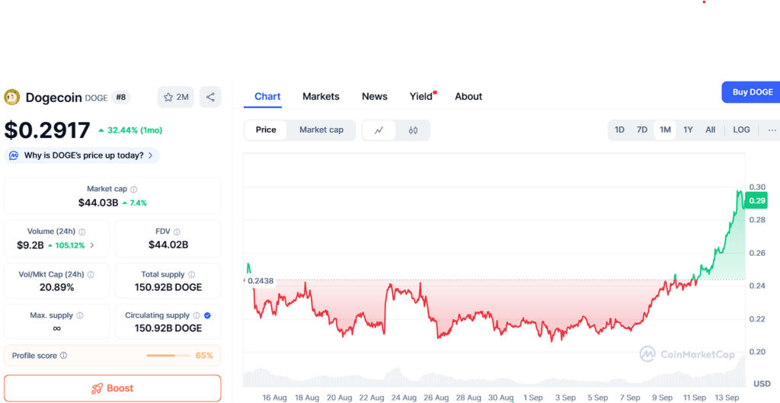The height and width of the screenshot is (403, 780).
Task: Click the $0.2917 price text
Action: [47, 130]
